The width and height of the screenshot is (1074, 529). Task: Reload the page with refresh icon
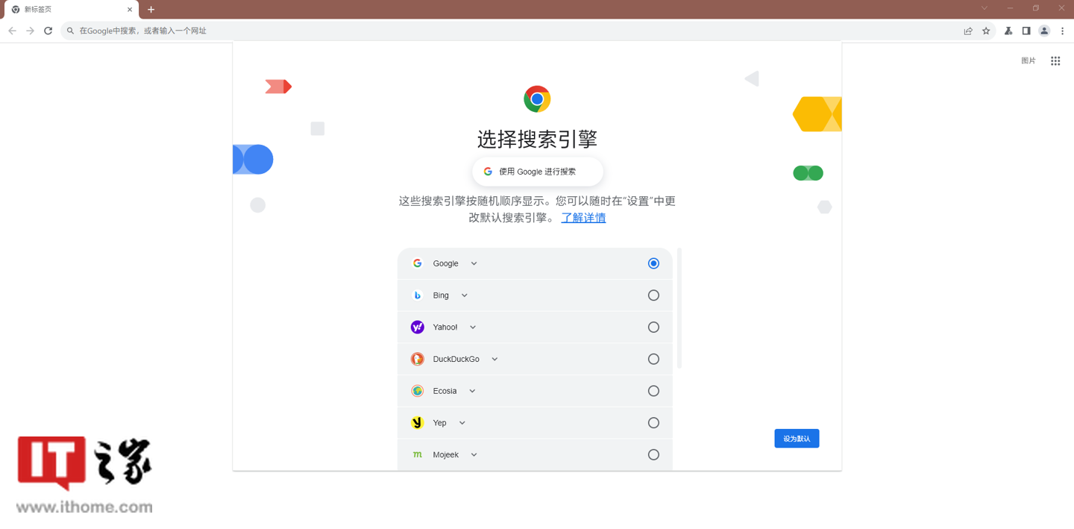(x=48, y=31)
